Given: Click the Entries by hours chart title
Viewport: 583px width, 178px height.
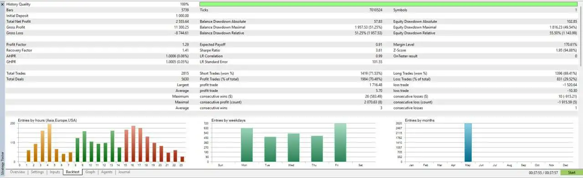Looking at the screenshot, I should pos(47,120).
